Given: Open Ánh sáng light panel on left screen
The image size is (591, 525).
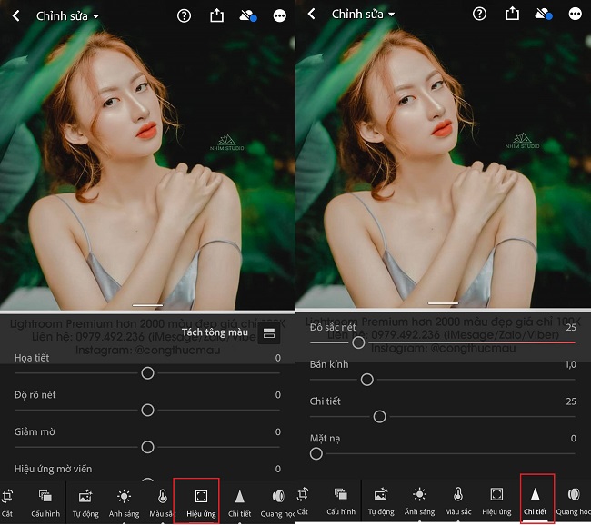Looking at the screenshot, I should 124,503.
